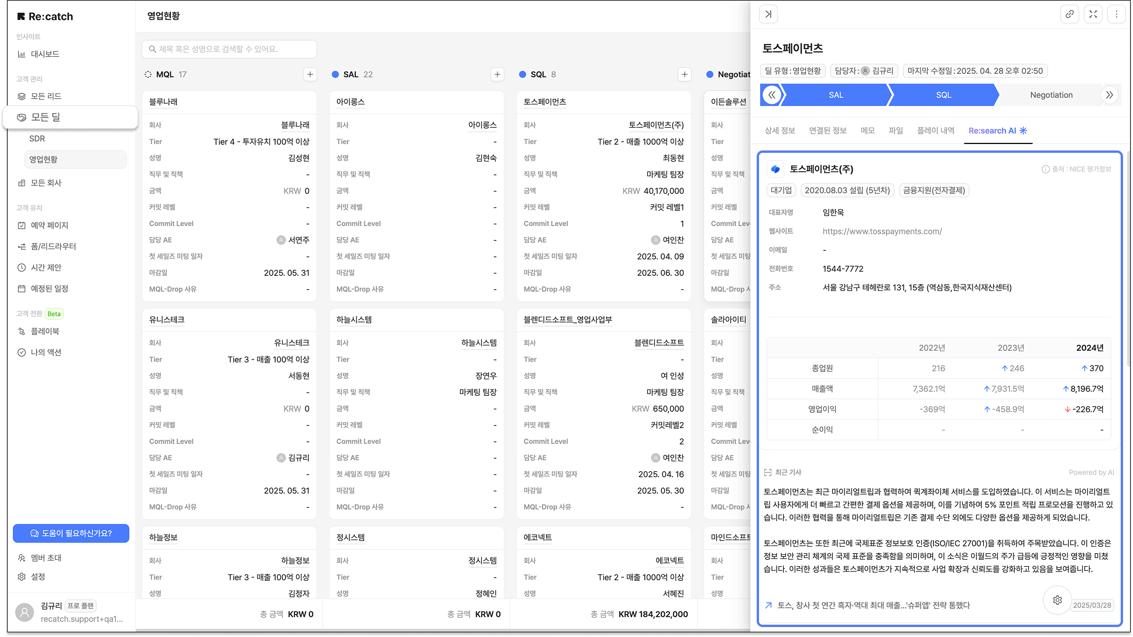Open 대시보드 from the sidebar
Viewport: 1133px width, 637px height.
pyautogui.click(x=45, y=54)
